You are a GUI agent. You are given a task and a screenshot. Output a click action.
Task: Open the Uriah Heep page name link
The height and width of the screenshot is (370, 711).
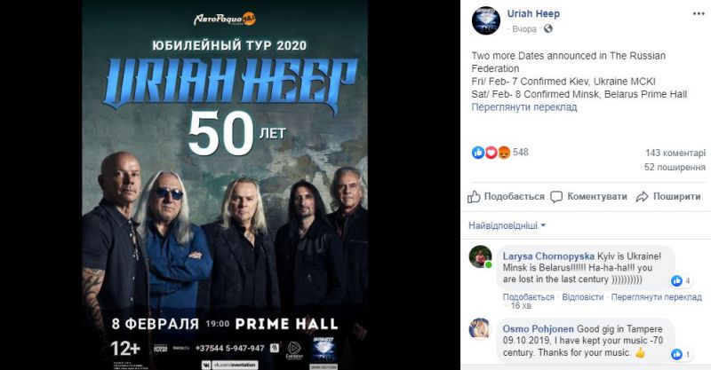(533, 13)
